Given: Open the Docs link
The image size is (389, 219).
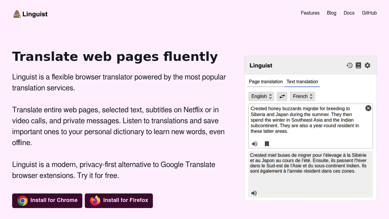Looking at the screenshot, I should pos(349,13).
